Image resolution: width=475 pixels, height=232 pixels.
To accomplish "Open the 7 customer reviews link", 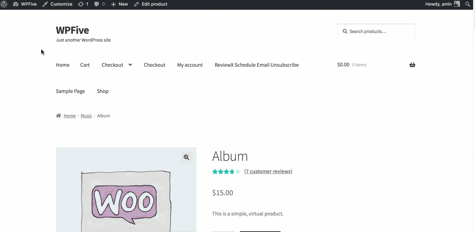I will pos(268,171).
